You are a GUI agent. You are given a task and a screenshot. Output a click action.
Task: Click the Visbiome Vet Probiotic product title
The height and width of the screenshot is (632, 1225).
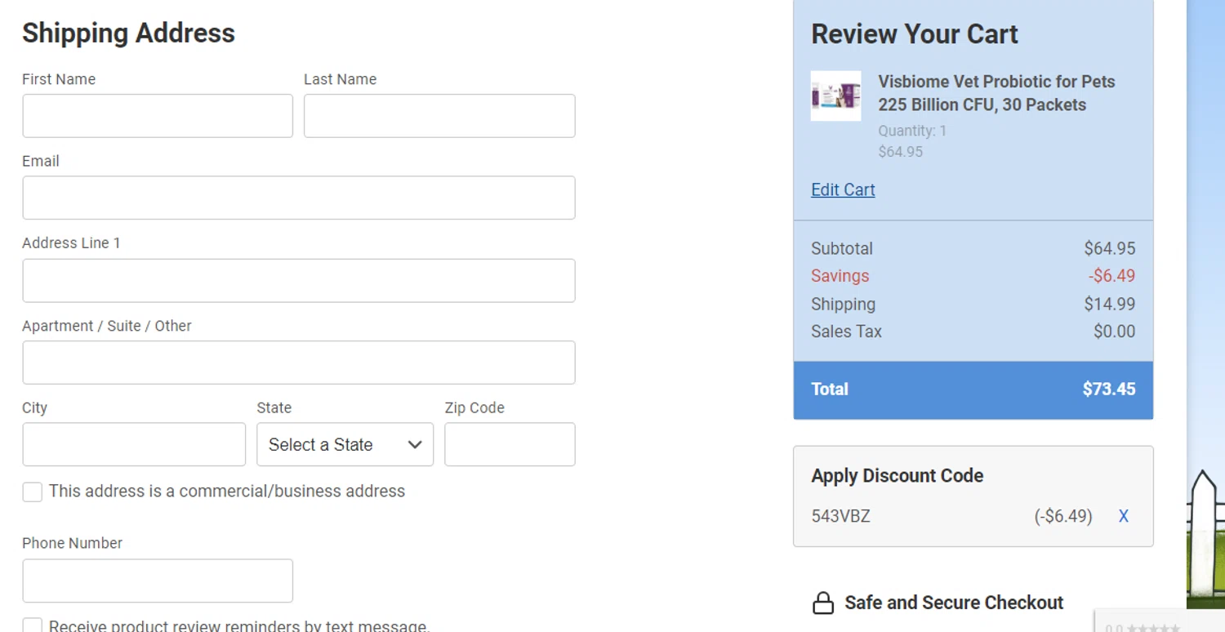click(x=996, y=93)
